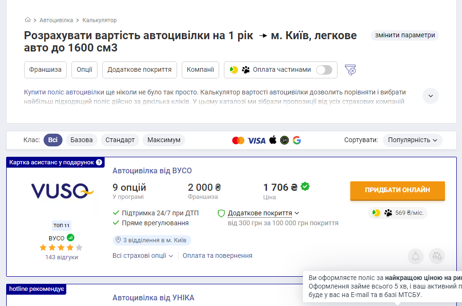This screenshot has width=462, height=306.
Task: Click the Google Pay icon
Action: pos(297,140)
